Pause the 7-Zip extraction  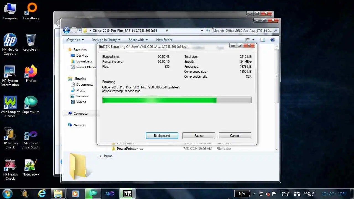(x=199, y=136)
